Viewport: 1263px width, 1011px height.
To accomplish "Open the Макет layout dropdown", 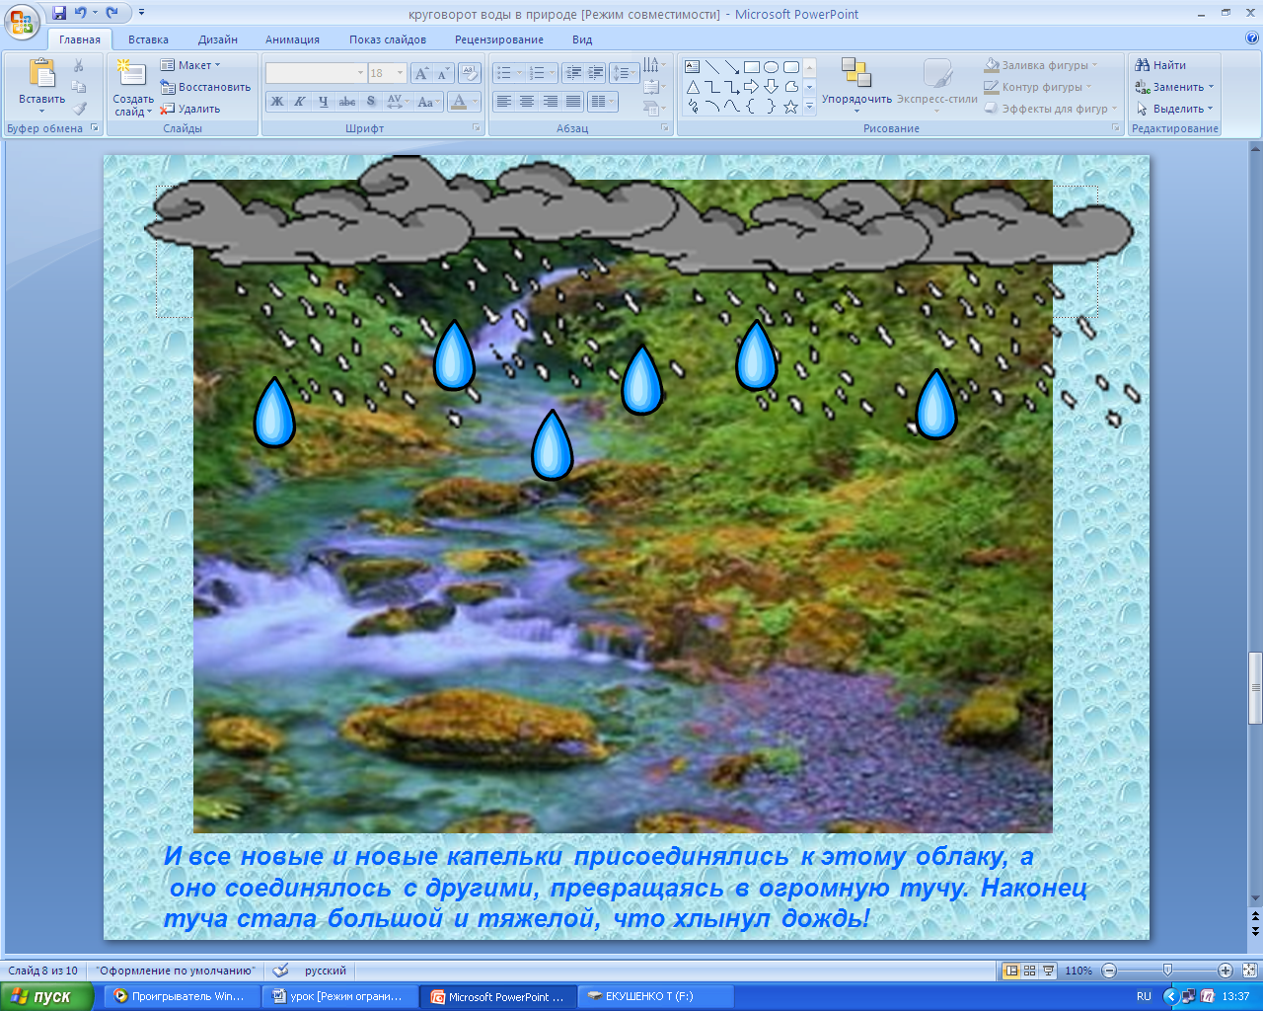I will (197, 65).
